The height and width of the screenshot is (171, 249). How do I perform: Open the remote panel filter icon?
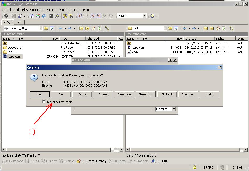click(x=176, y=28)
